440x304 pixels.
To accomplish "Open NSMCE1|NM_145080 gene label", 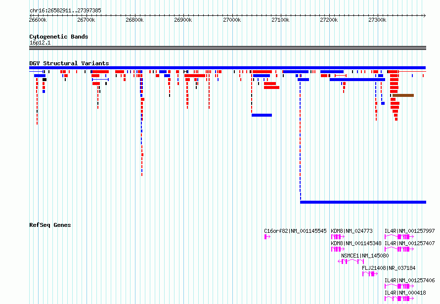I will click(x=365, y=256).
